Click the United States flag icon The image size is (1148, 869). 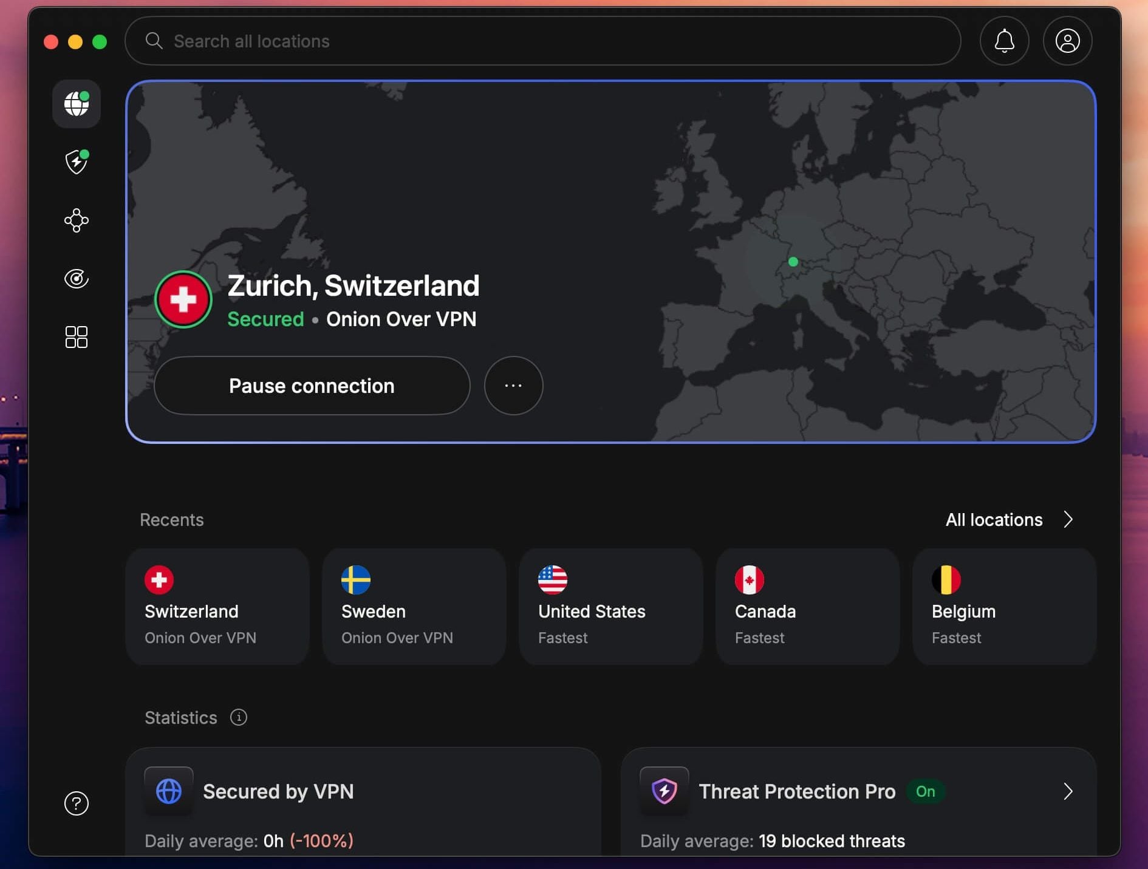553,579
